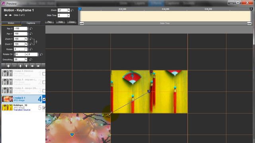This screenshot has width=255, height=143.
Task: Click the Zoom Y input field
Action: coord(20,44)
